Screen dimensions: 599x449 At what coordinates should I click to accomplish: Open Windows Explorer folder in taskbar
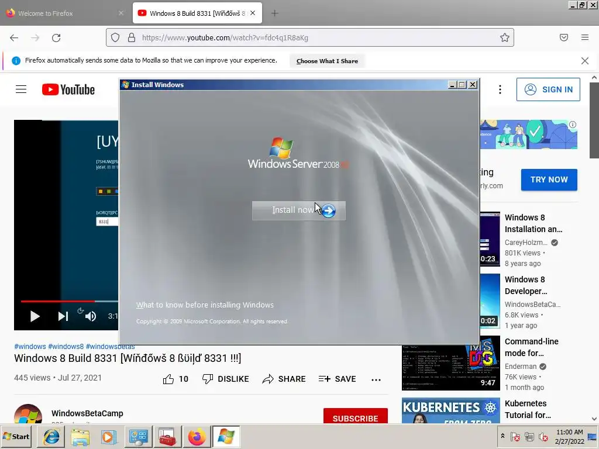coord(80,436)
